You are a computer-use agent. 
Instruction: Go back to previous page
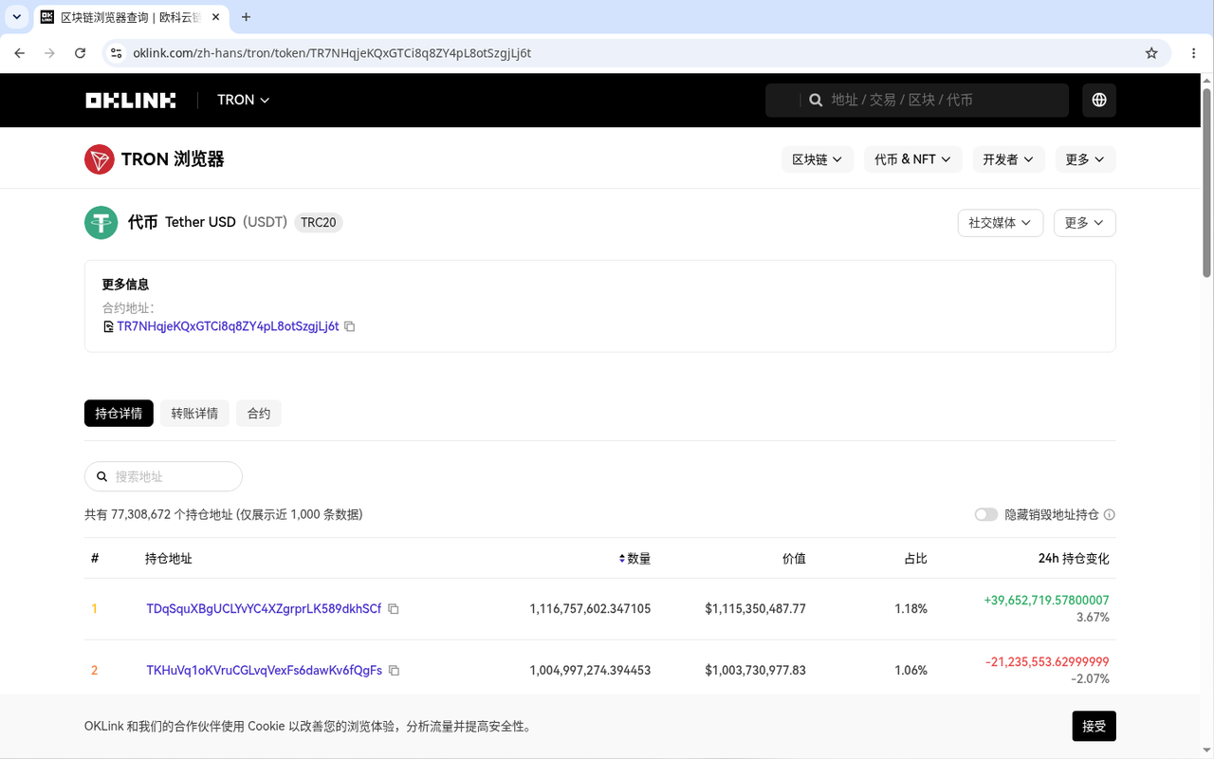click(x=20, y=53)
